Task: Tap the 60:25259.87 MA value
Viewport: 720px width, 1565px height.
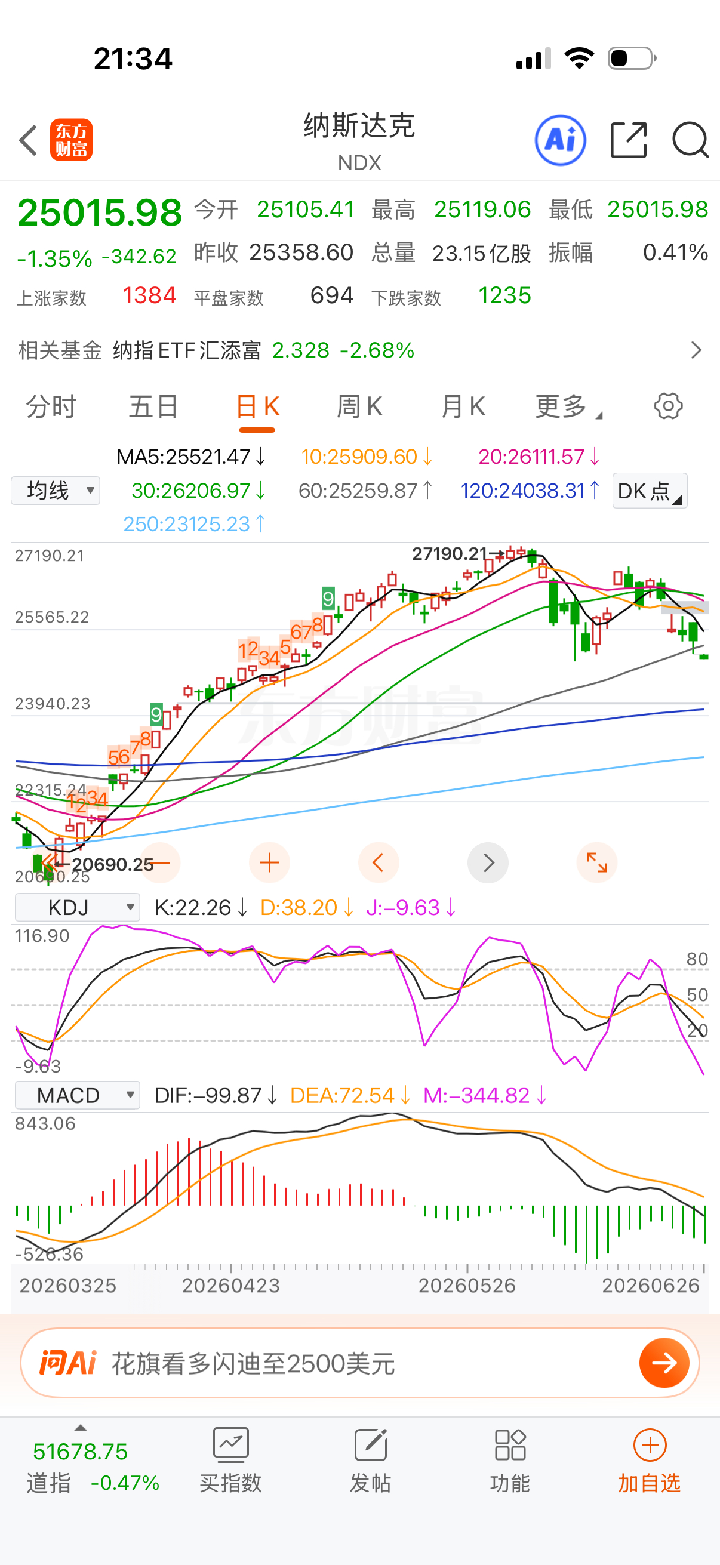Action: pyautogui.click(x=365, y=490)
